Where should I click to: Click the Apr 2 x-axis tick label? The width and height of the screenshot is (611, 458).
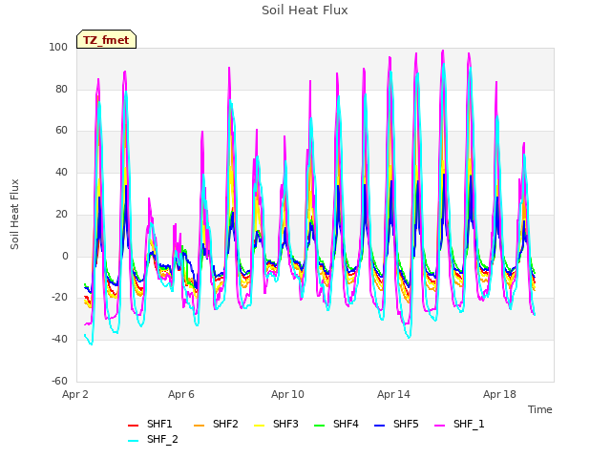tap(75, 394)
